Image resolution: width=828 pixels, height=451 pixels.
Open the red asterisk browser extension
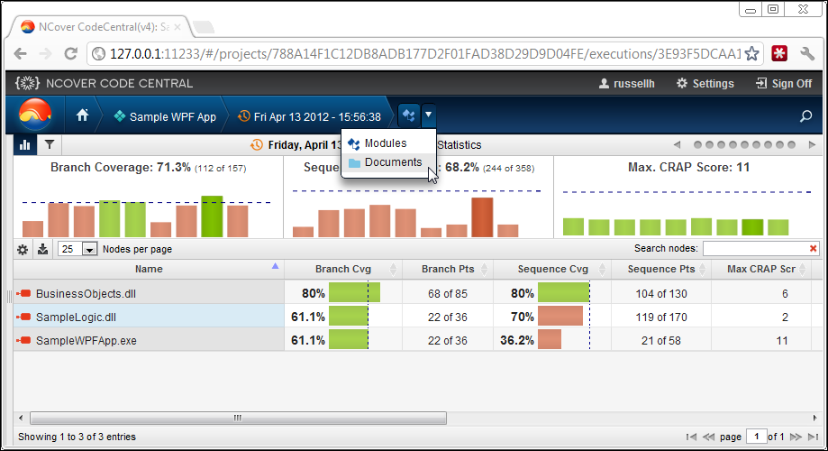tap(779, 53)
